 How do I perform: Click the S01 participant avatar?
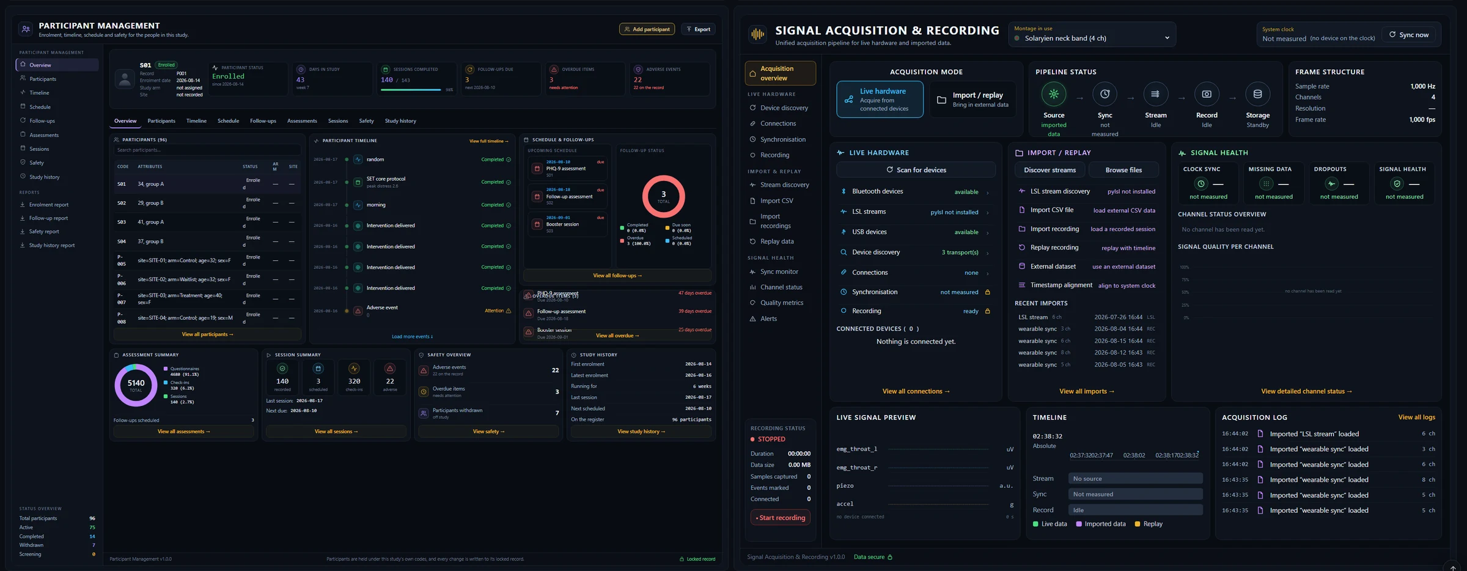coord(125,78)
